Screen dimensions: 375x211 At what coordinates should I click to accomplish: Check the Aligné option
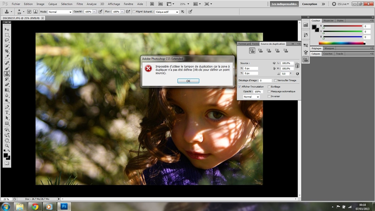tap(134, 12)
